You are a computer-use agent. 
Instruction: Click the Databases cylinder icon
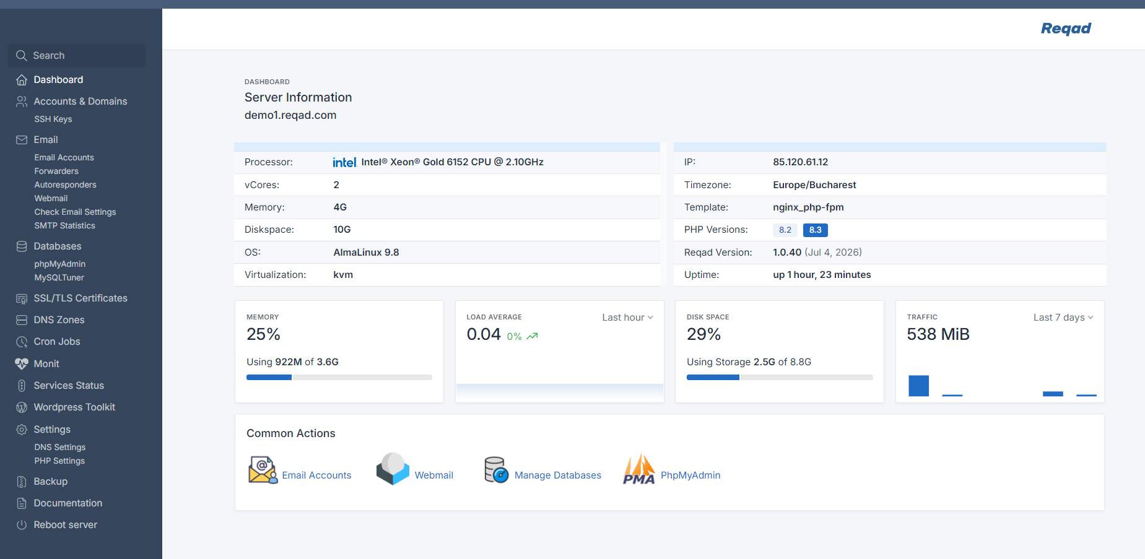click(x=22, y=246)
